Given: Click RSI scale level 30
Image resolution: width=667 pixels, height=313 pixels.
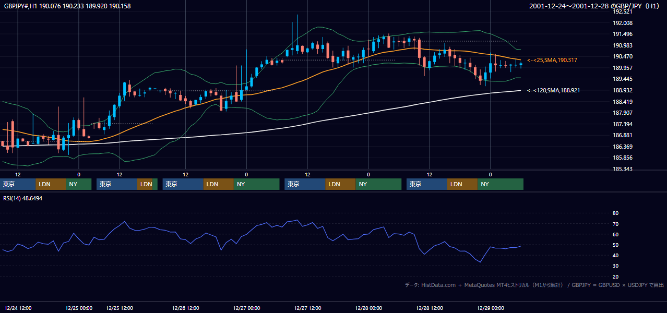Looking at the screenshot, I should 616,266.
